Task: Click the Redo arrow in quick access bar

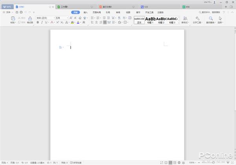Action: click(x=29, y=12)
